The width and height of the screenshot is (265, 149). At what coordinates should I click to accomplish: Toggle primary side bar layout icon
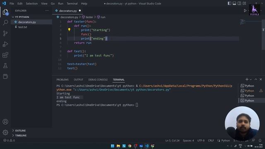229,3
